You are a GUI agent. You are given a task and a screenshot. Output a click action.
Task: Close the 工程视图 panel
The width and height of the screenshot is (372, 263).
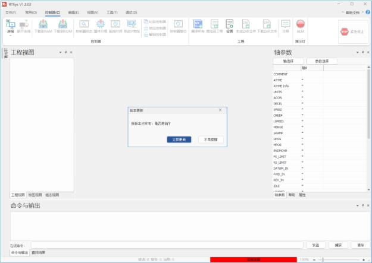pos(71,52)
